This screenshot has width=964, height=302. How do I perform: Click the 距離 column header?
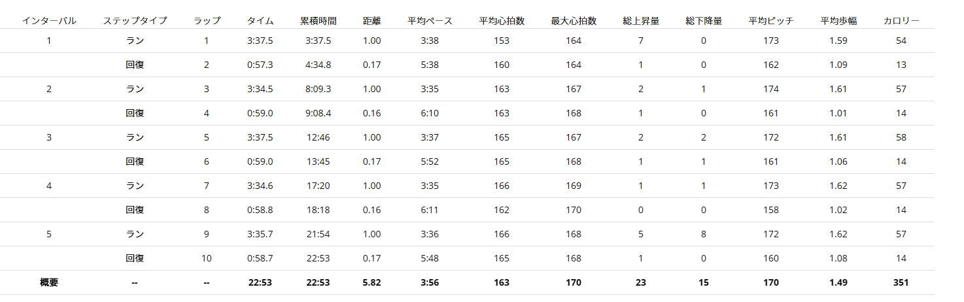tap(371, 21)
